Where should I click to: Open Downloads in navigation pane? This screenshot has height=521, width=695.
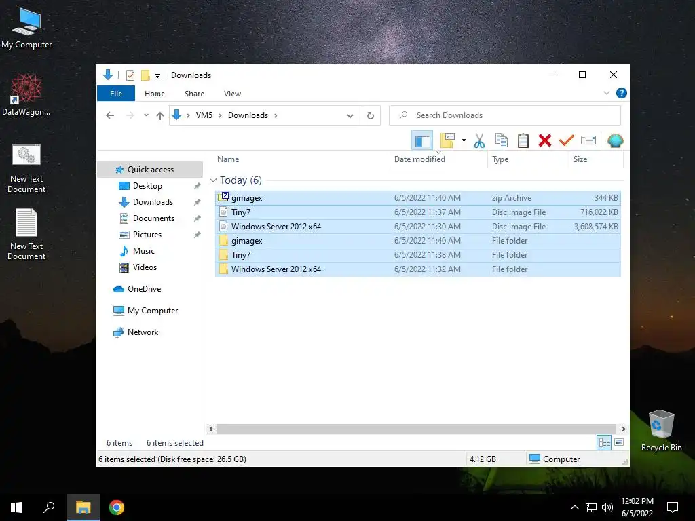(153, 202)
